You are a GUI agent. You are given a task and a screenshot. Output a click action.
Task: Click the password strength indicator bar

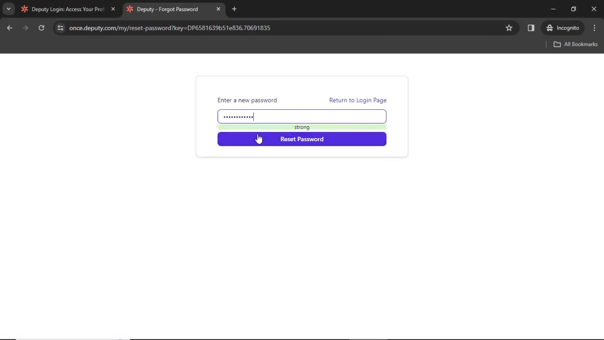click(302, 127)
